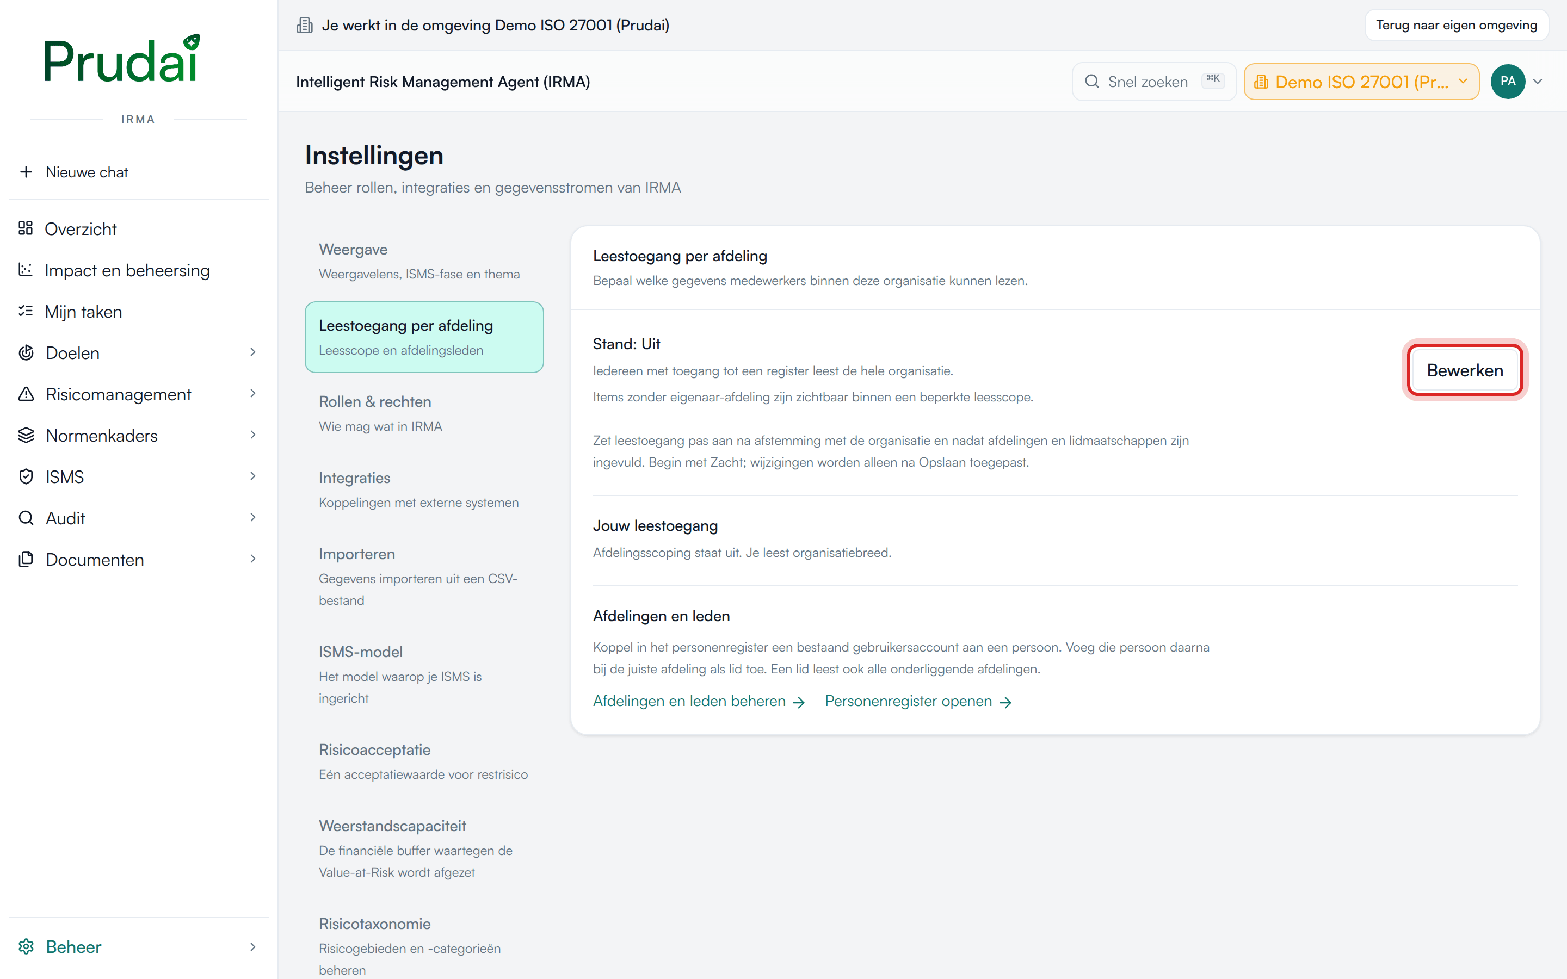Click the Mijn taken checklist icon
The width and height of the screenshot is (1567, 979).
coord(25,312)
